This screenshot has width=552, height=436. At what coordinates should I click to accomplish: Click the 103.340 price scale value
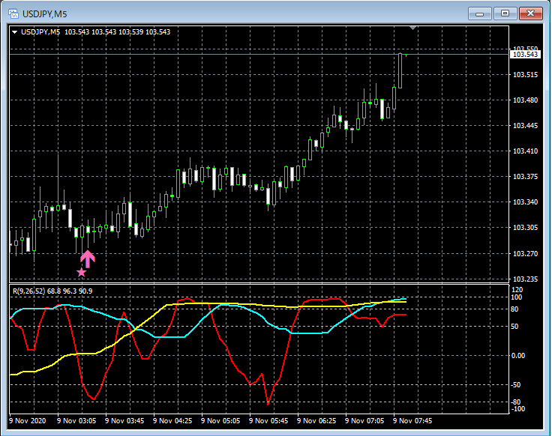(525, 202)
